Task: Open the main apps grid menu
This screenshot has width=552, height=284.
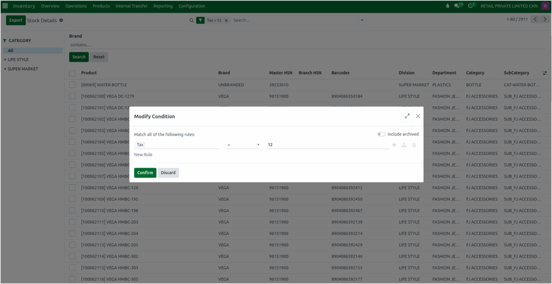Action: point(5,6)
